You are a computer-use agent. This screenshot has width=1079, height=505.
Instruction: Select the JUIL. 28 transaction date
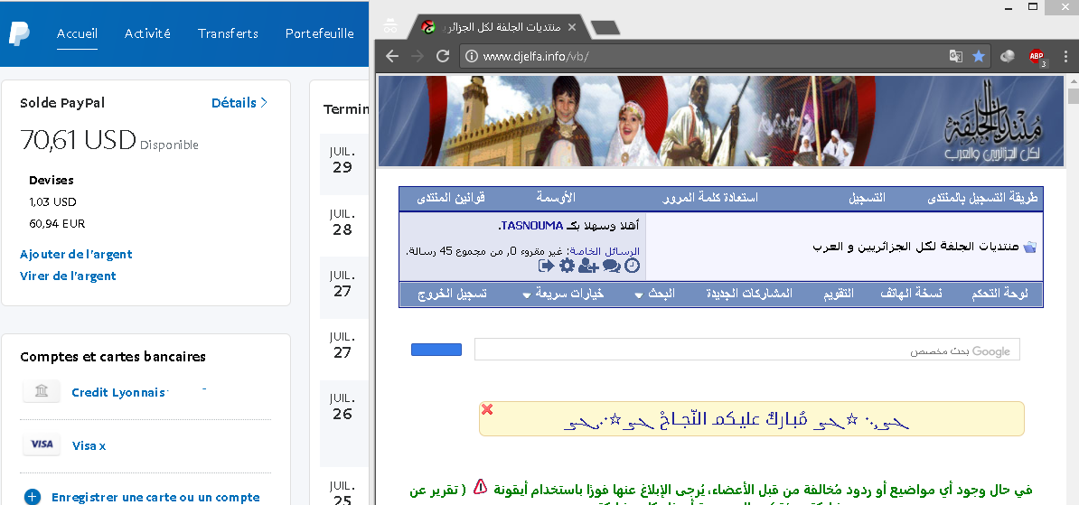342,222
